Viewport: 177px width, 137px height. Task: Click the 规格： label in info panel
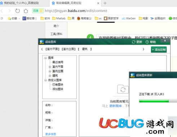49,113
